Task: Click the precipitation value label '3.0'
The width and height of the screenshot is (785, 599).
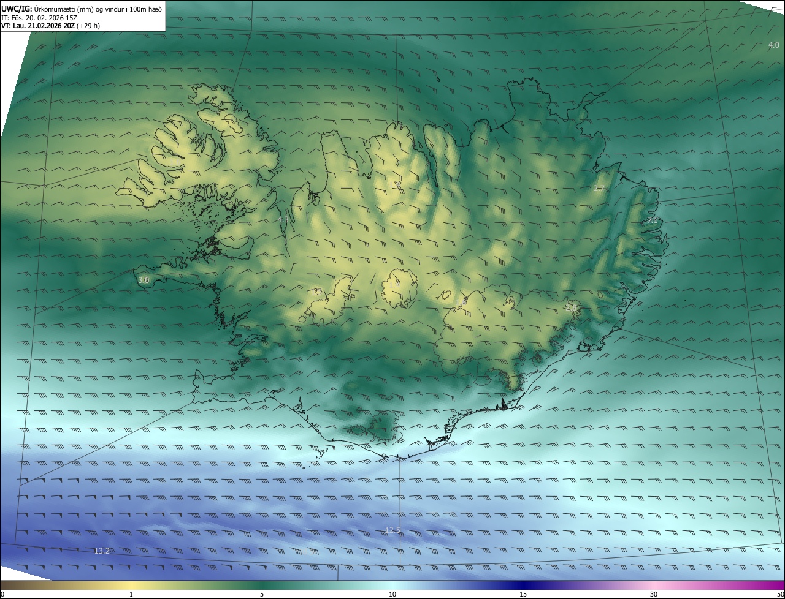Action: (144, 280)
